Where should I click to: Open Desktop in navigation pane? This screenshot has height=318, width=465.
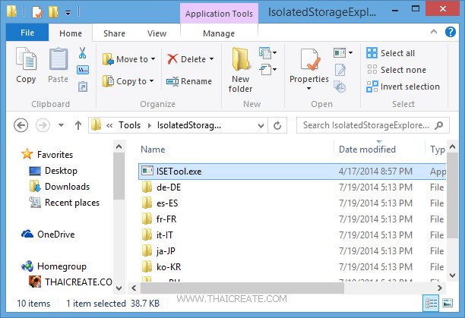[53, 171]
